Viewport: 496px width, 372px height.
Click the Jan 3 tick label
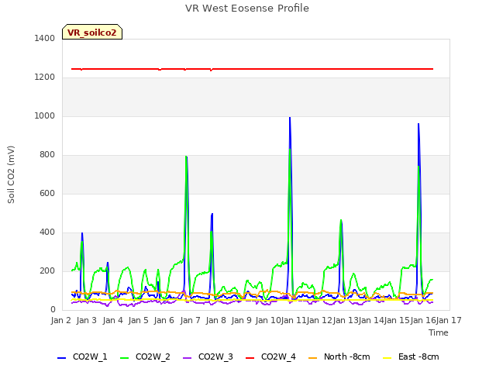86,320
